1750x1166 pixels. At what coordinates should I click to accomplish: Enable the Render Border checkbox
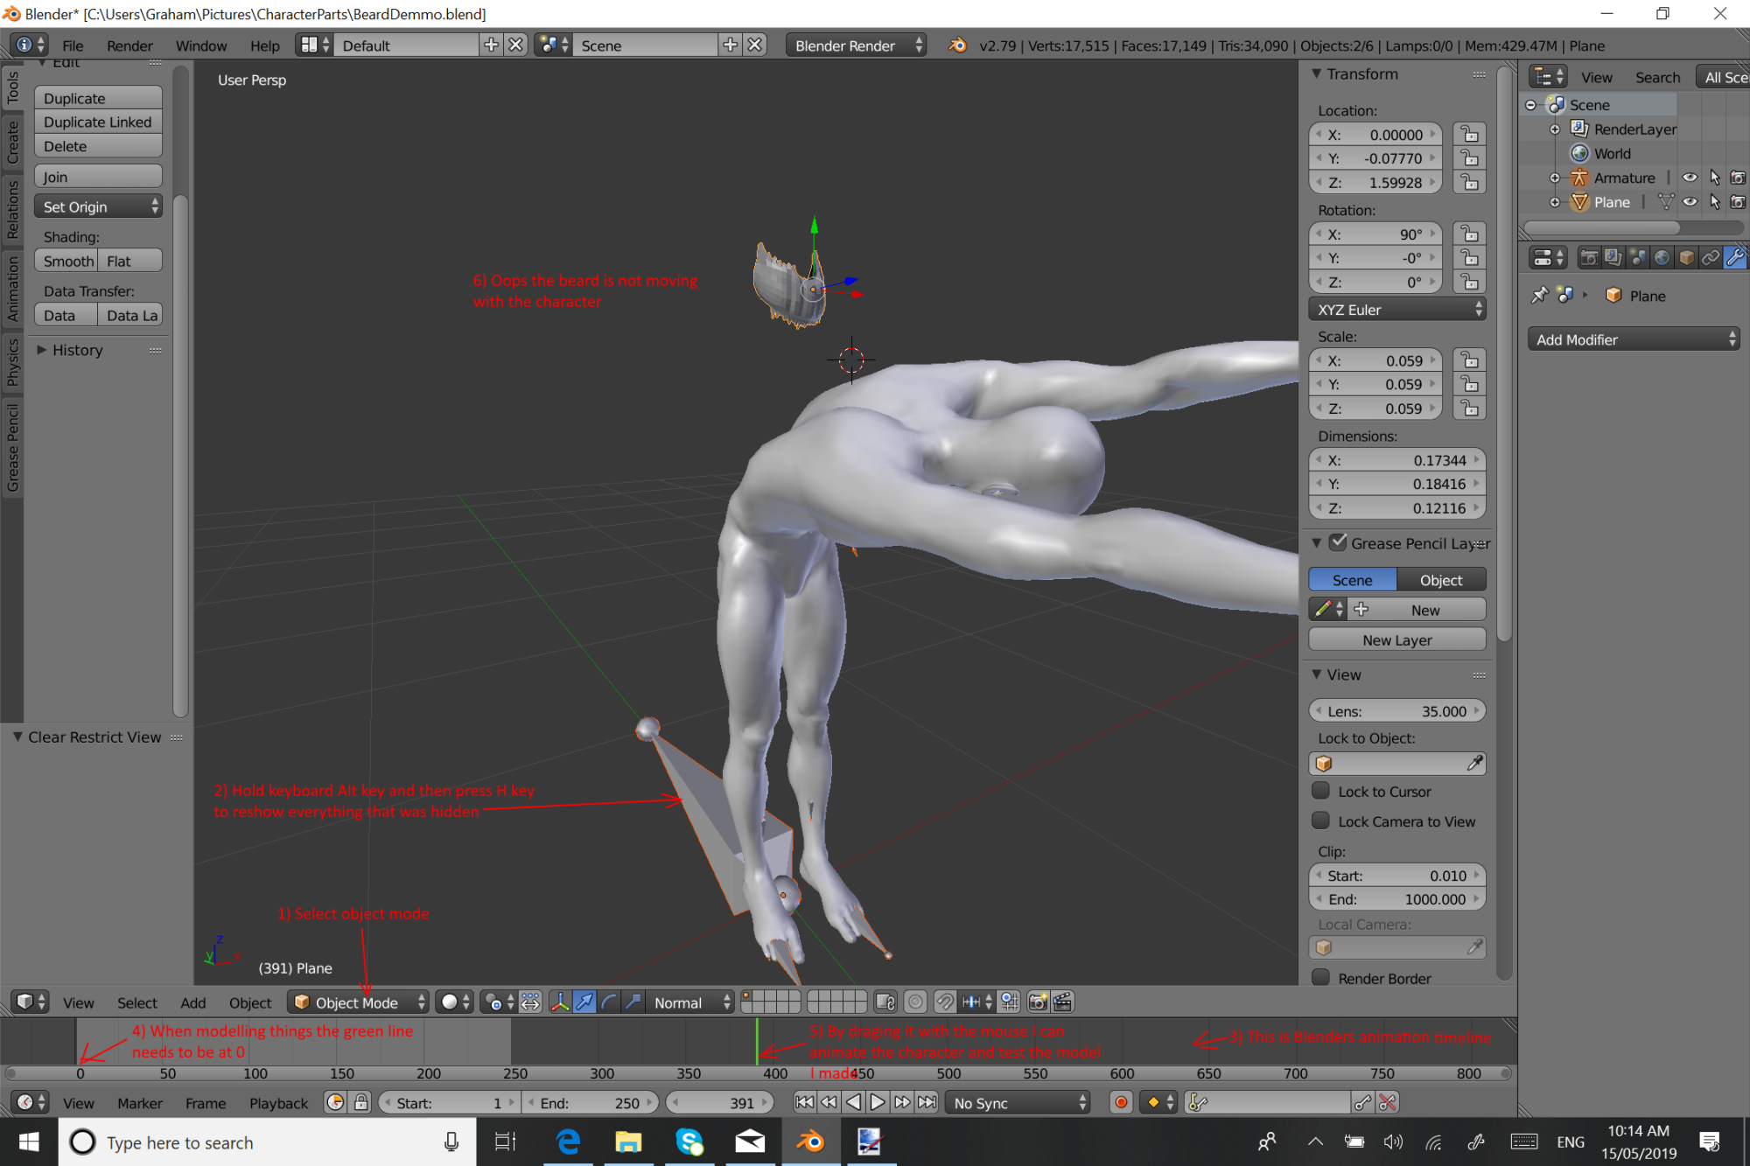(1321, 977)
